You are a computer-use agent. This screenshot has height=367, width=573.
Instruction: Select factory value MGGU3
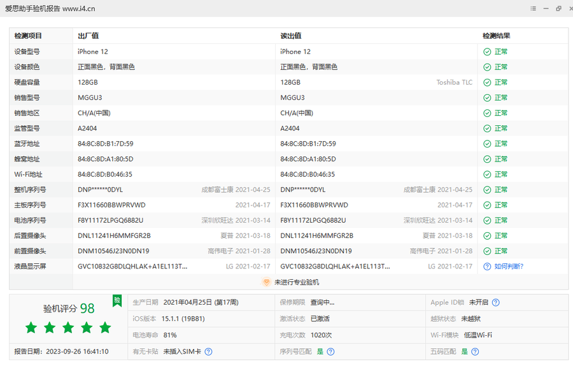pyautogui.click(x=90, y=98)
